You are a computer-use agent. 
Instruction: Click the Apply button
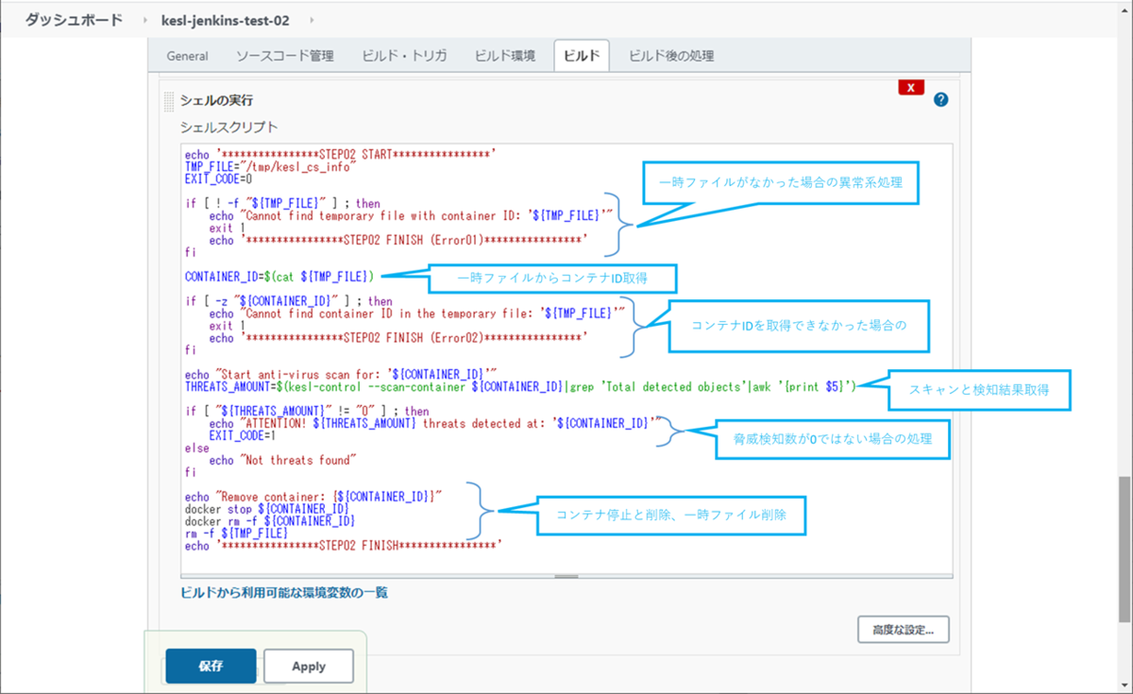click(309, 666)
